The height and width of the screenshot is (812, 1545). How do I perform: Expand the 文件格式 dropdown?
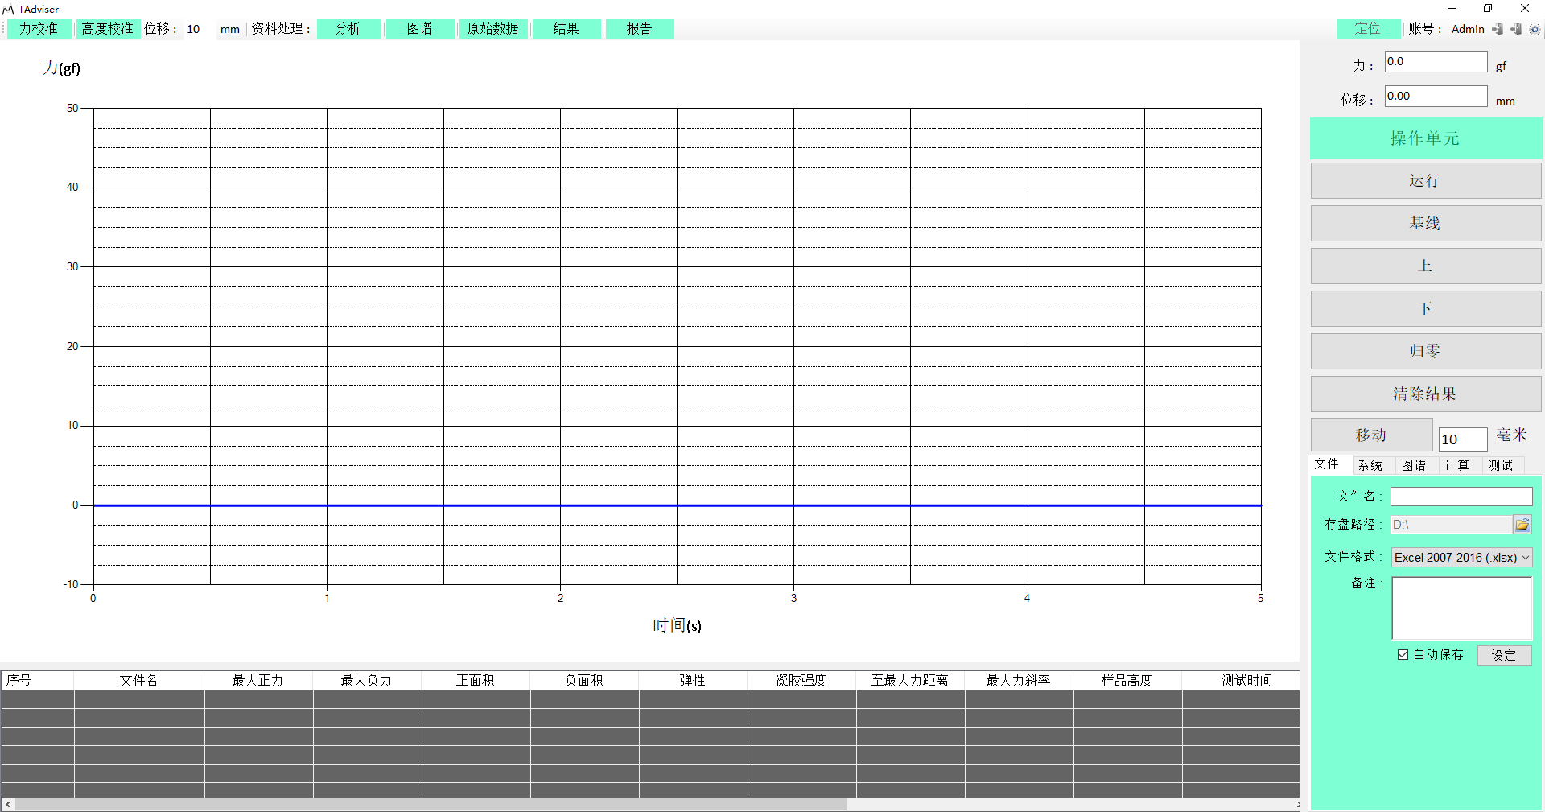pos(1525,557)
